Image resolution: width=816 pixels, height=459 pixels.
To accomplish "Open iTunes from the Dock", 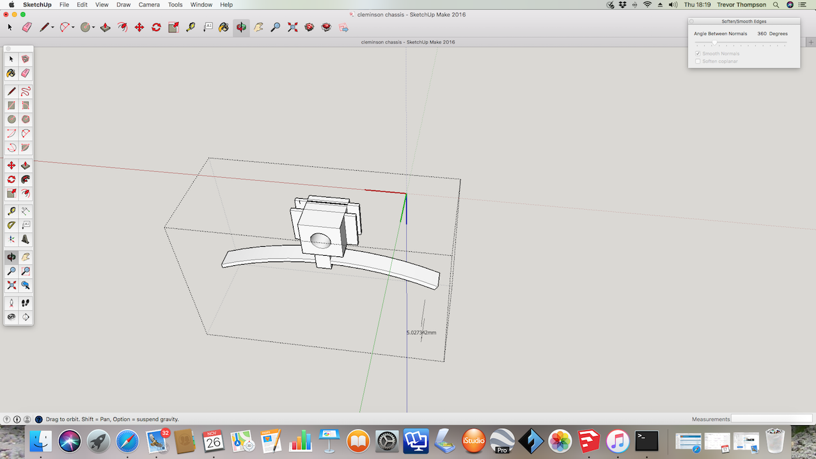I will 618,441.
